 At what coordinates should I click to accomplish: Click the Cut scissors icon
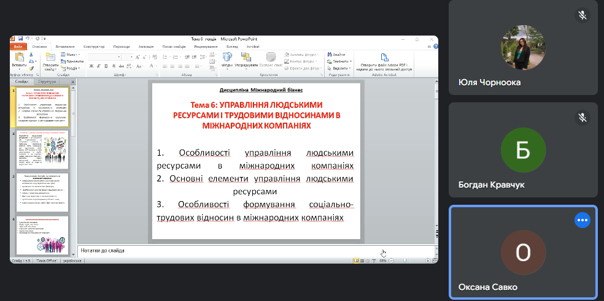(31, 55)
